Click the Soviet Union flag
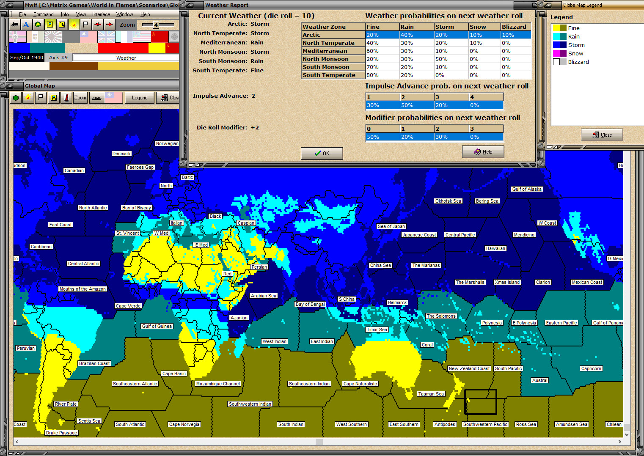Viewport: 644px width, 456px height. coord(160,36)
